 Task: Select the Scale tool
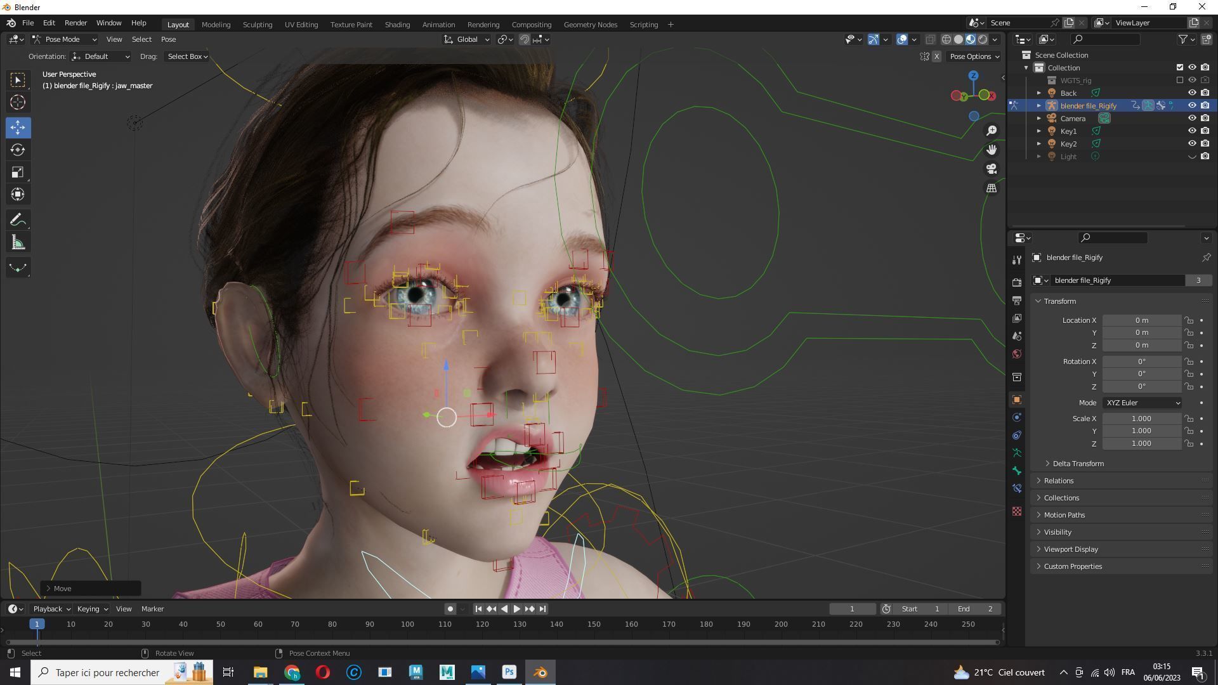pyautogui.click(x=18, y=173)
